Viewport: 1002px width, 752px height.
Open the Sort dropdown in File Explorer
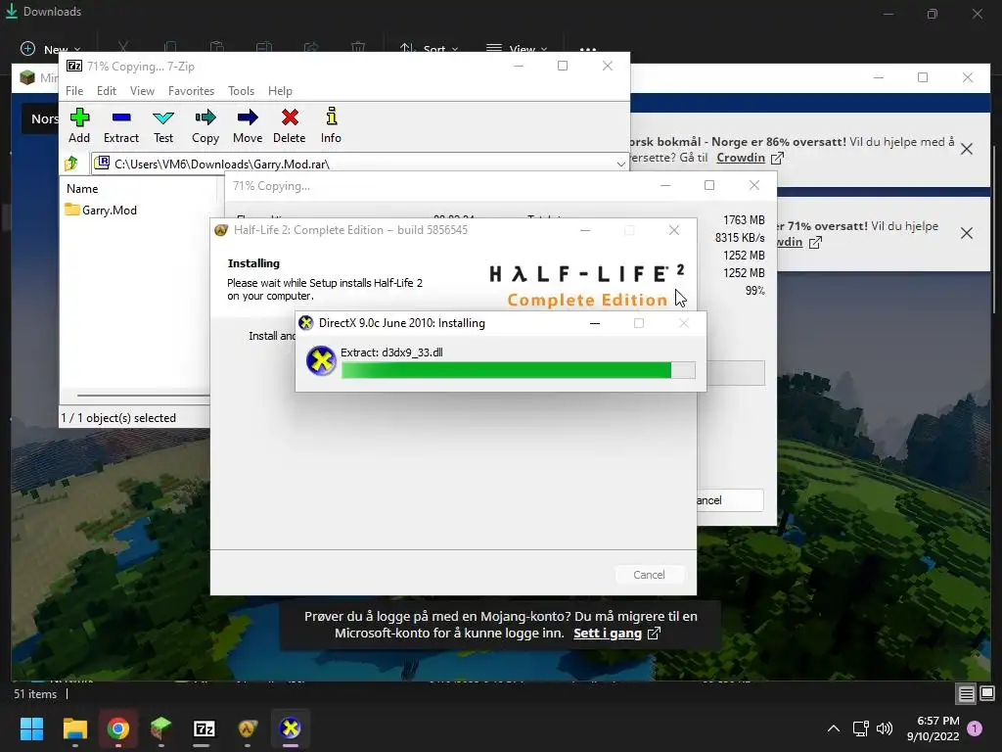430,49
